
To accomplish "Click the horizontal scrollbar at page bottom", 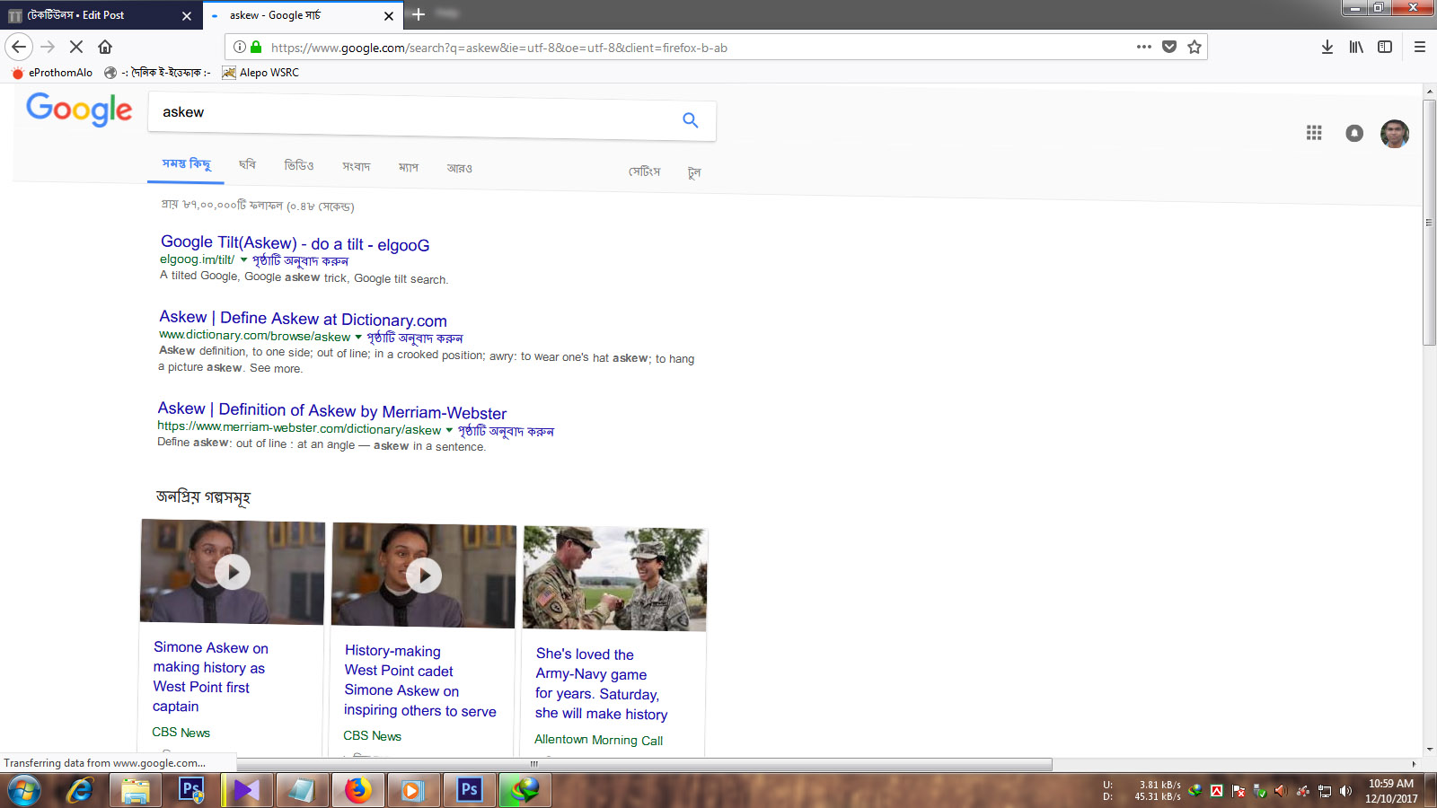I will 533,764.
